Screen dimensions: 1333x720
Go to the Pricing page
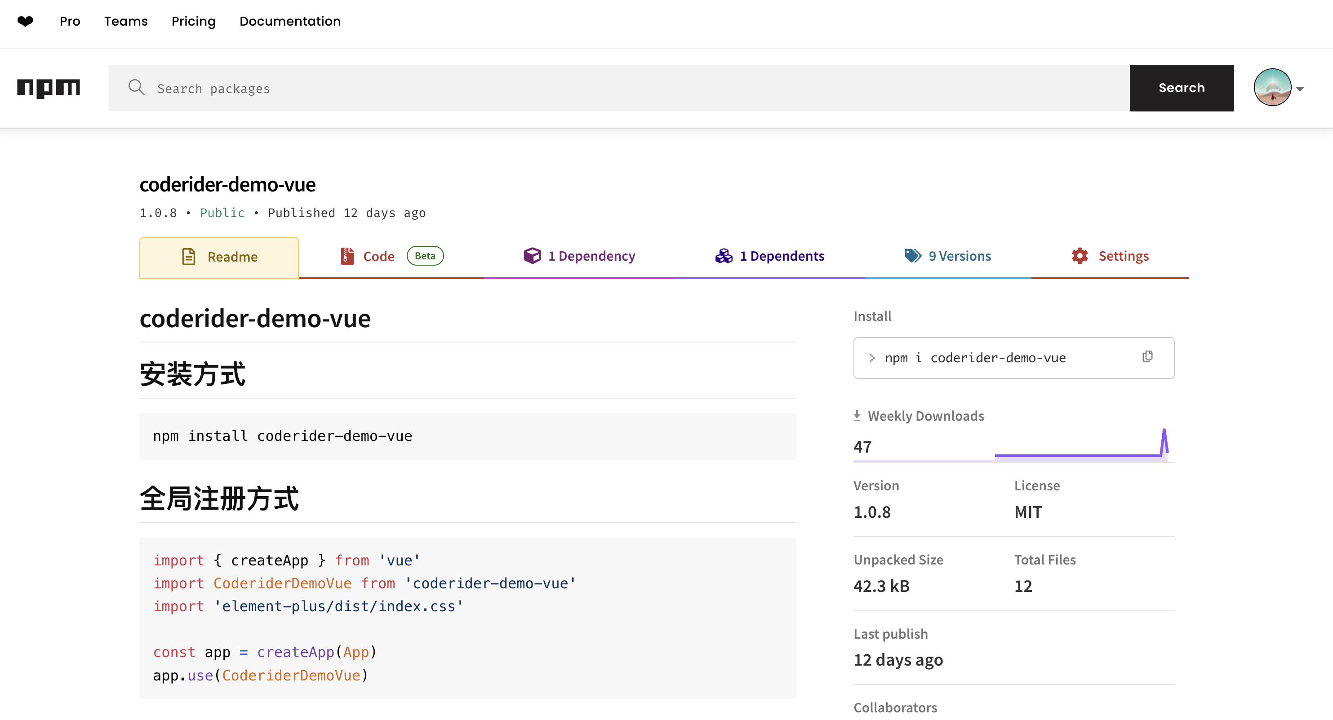(x=194, y=21)
